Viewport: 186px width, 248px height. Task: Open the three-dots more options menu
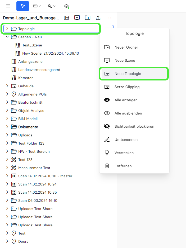pyautogui.click(x=109, y=18)
